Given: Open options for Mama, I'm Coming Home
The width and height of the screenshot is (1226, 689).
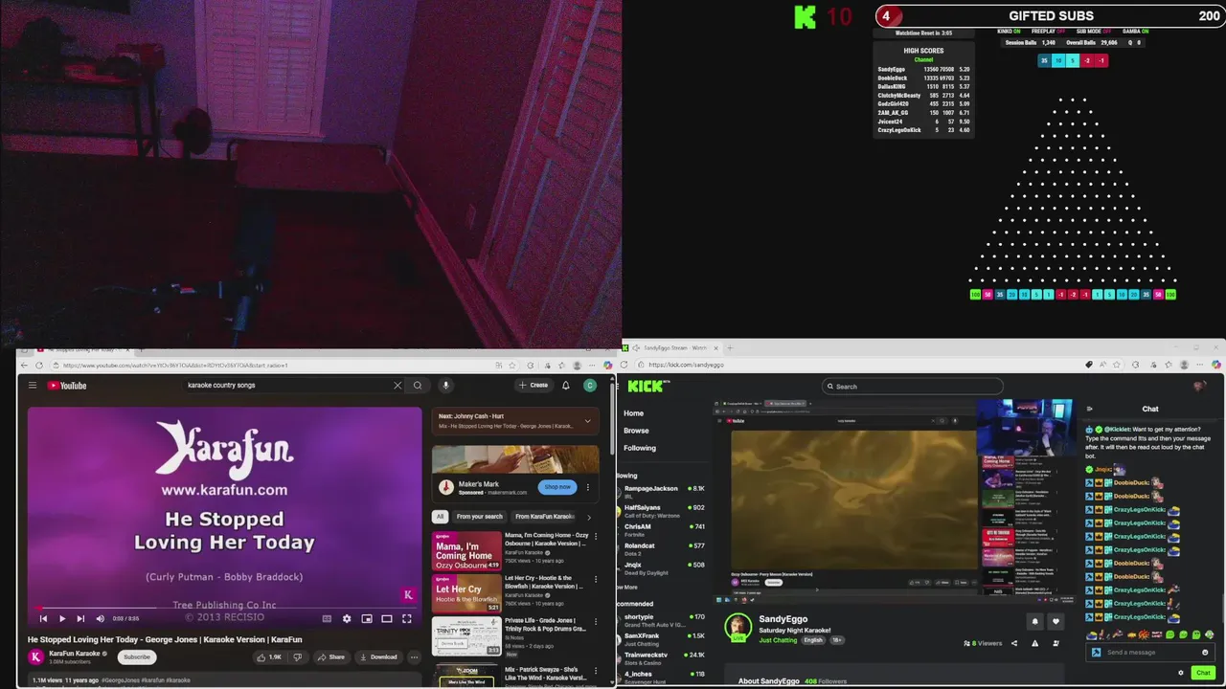Looking at the screenshot, I should click(x=596, y=537).
